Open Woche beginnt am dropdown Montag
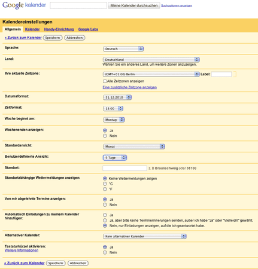The width and height of the screenshot is (258, 269). tap(114, 120)
